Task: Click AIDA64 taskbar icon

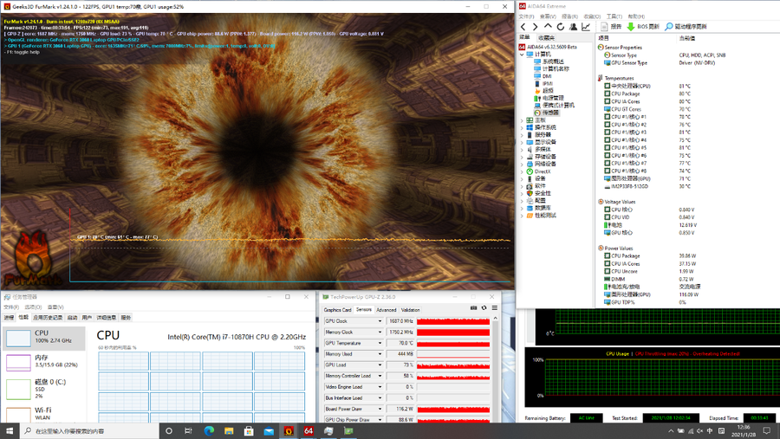Action: click(x=309, y=431)
